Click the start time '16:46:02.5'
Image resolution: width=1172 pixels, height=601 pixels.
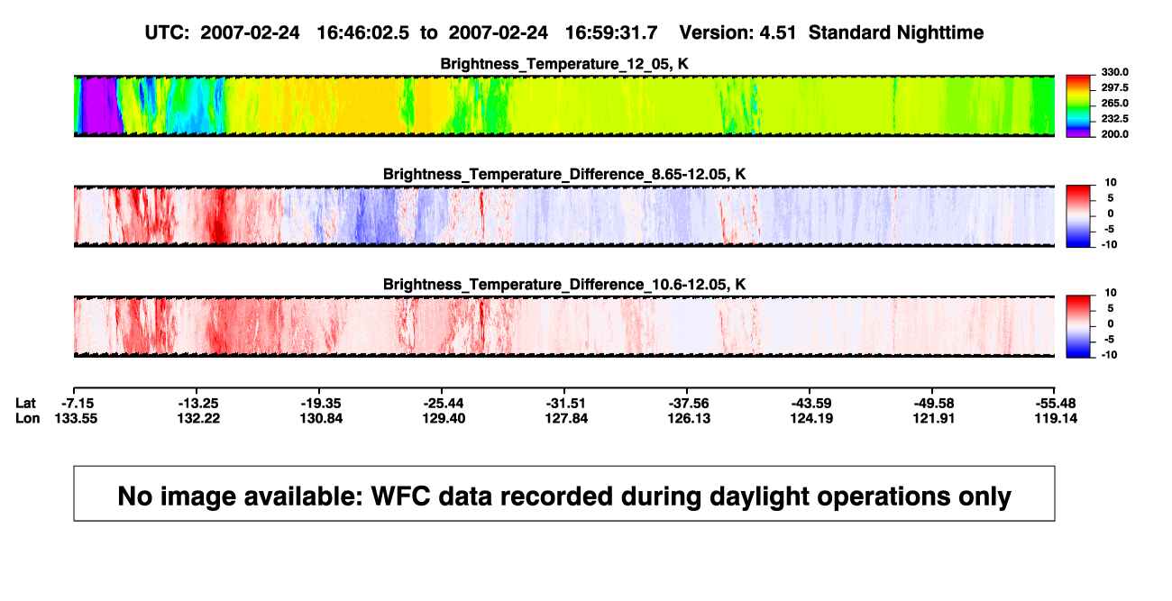pos(364,32)
